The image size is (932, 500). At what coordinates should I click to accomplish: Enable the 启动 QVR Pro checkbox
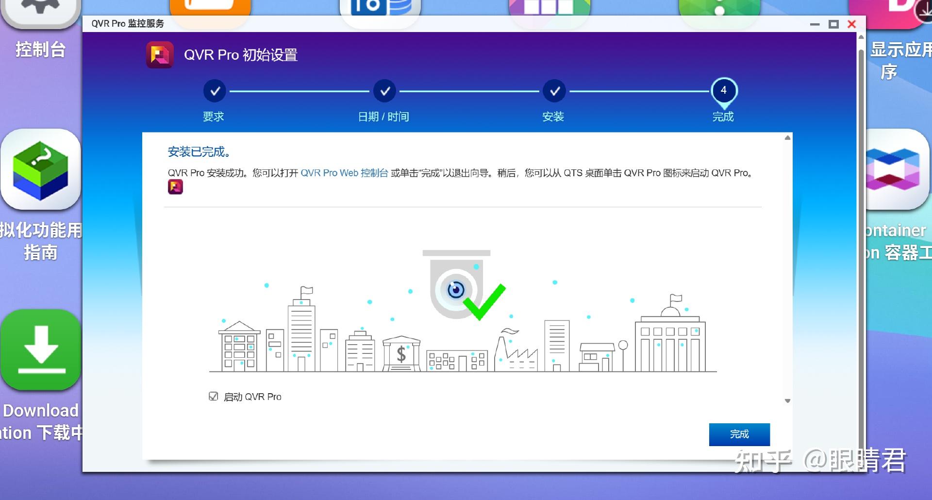point(214,396)
